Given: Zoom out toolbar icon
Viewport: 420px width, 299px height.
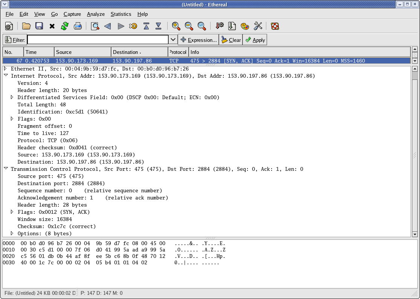Looking at the screenshot, I should (x=189, y=26).
